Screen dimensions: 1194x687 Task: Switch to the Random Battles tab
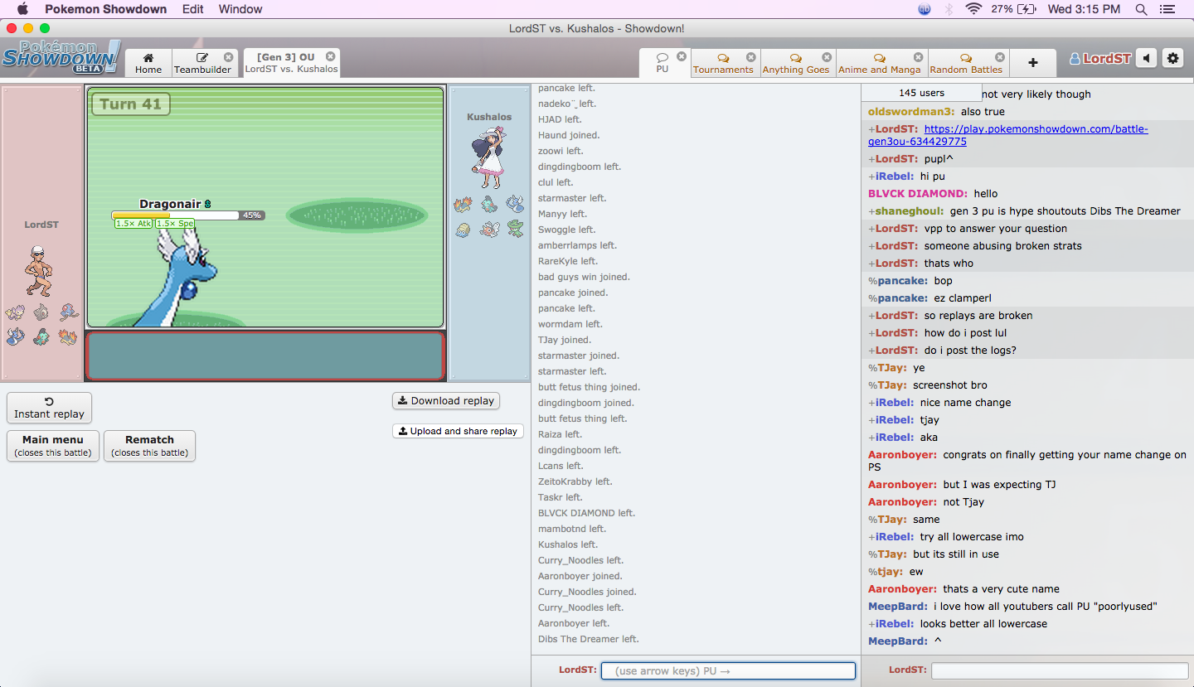(967, 63)
